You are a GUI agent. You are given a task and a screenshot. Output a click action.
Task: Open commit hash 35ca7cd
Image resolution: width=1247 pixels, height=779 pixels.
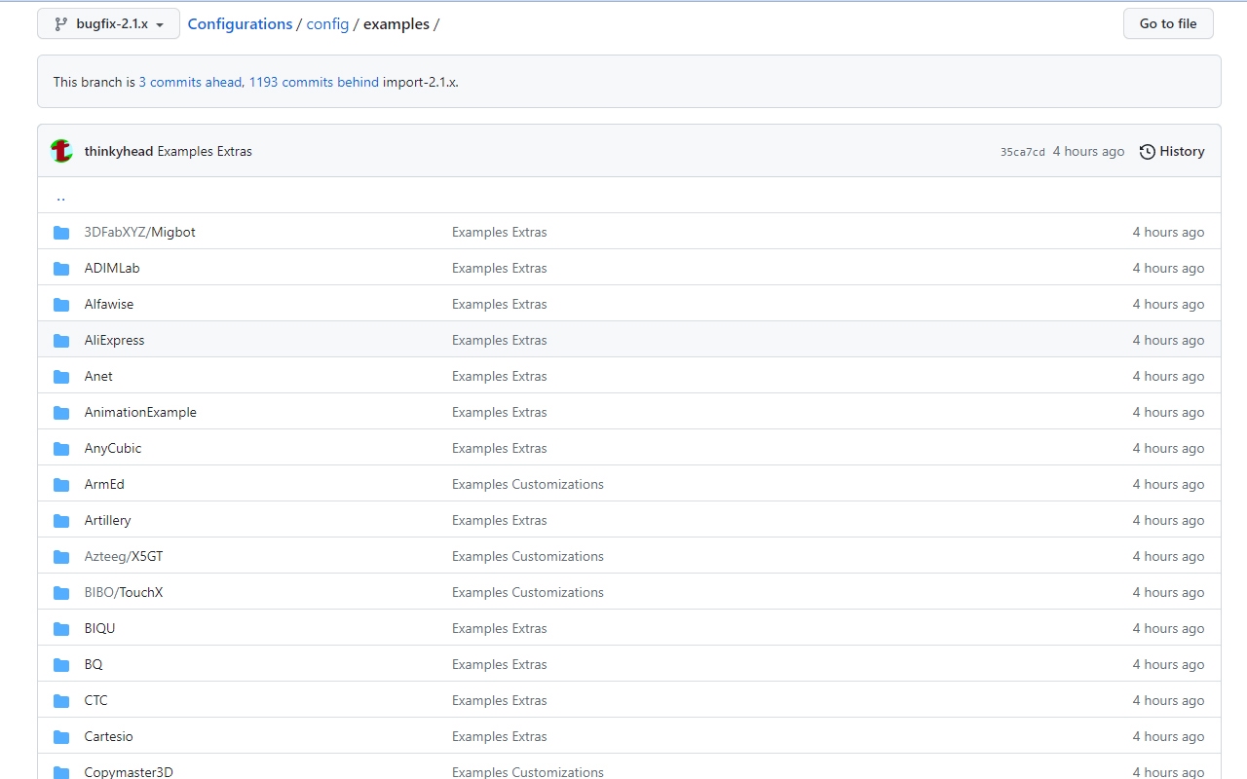[1023, 152]
